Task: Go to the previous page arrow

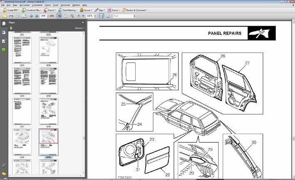Action: click(x=31, y=16)
